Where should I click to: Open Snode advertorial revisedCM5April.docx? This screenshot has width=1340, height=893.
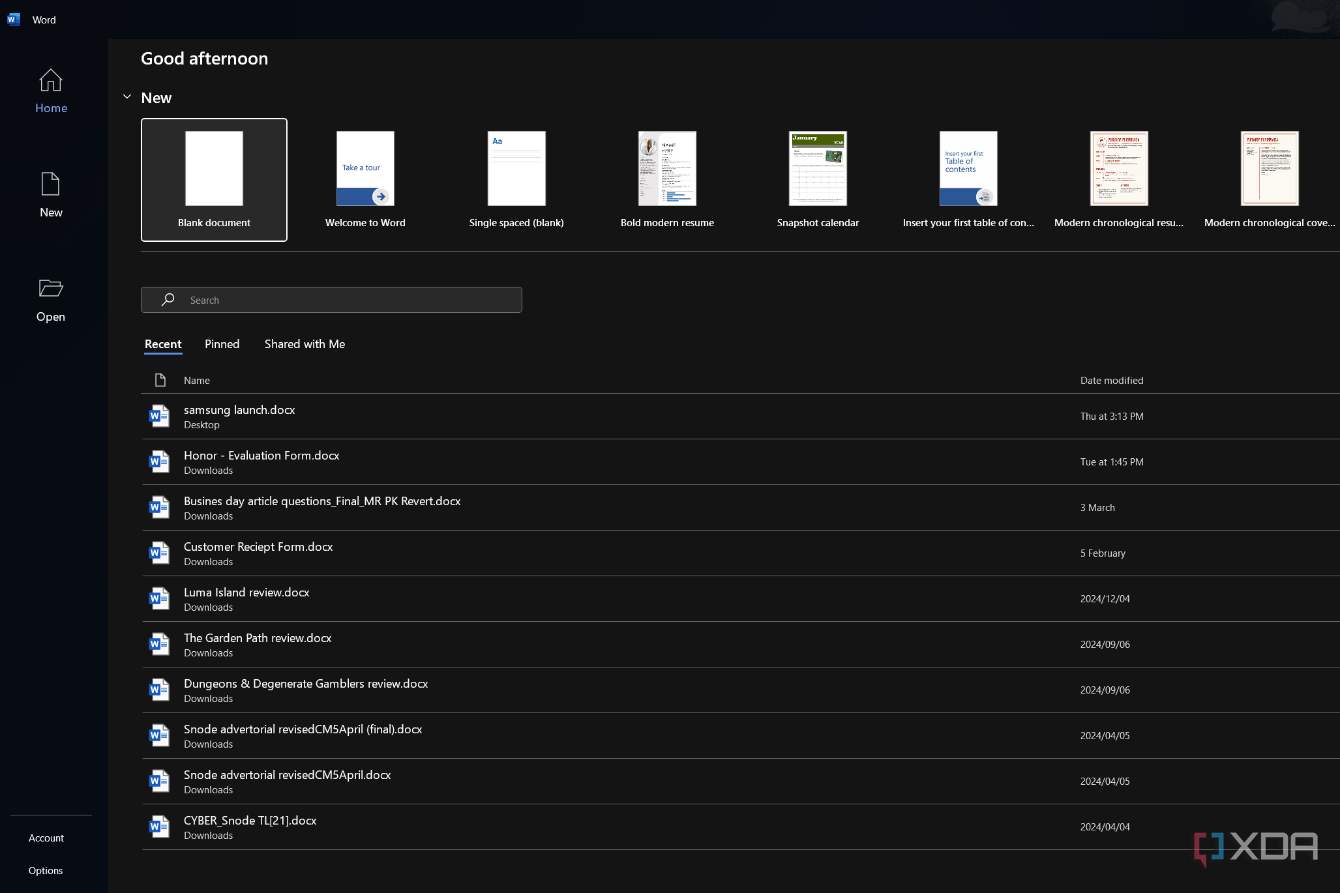740,782
